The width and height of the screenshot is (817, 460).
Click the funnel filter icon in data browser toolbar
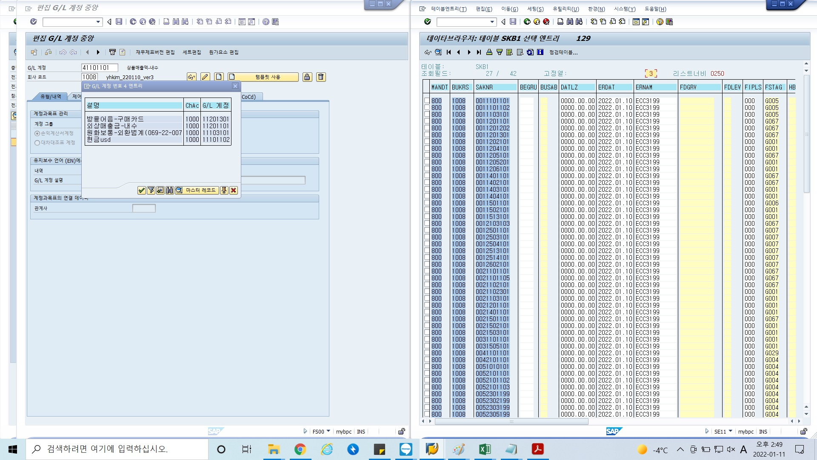click(x=500, y=52)
